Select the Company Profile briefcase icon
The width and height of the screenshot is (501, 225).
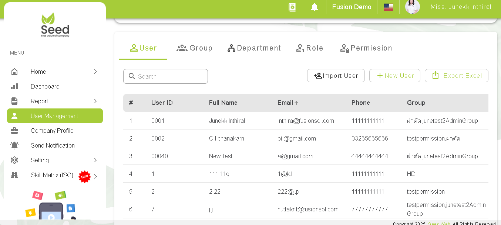pyautogui.click(x=14, y=131)
